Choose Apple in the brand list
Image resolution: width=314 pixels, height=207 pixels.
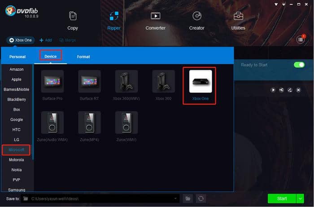[x=17, y=79]
